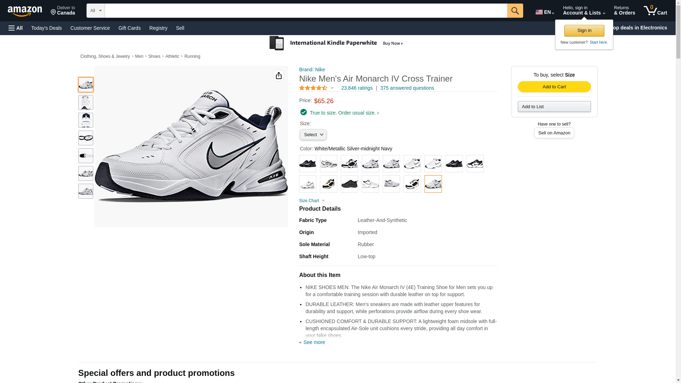The width and height of the screenshot is (681, 383).
Task: Click the language flag EN selector
Action: pos(544,12)
